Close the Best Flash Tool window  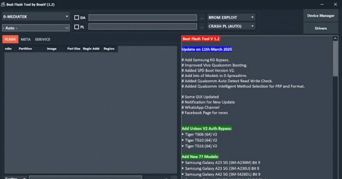335,4
